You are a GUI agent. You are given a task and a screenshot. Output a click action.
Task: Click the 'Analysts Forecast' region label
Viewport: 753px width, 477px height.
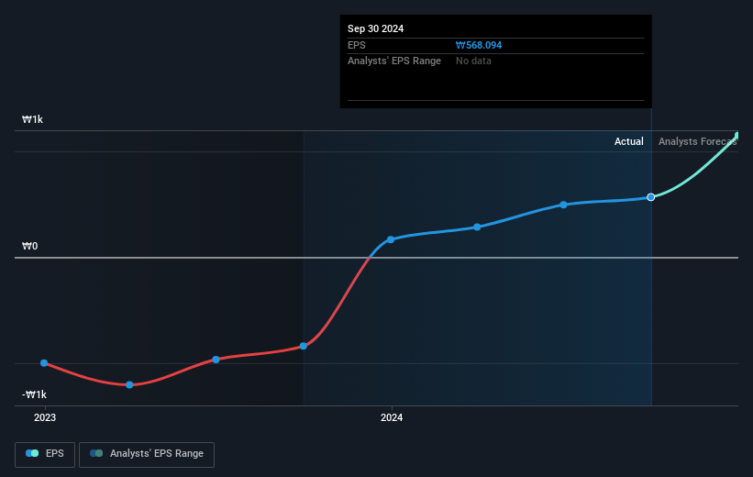click(698, 141)
